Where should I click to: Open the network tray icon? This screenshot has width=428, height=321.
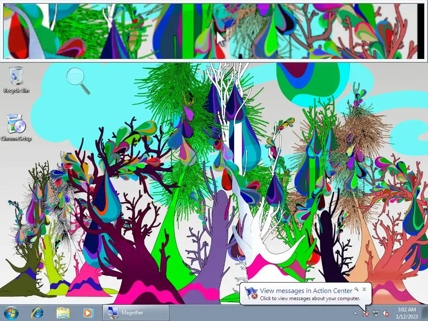pyautogui.click(x=376, y=313)
